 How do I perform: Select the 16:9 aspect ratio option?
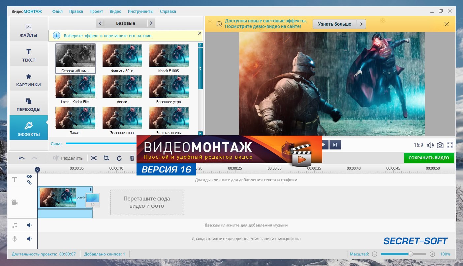[x=418, y=145]
